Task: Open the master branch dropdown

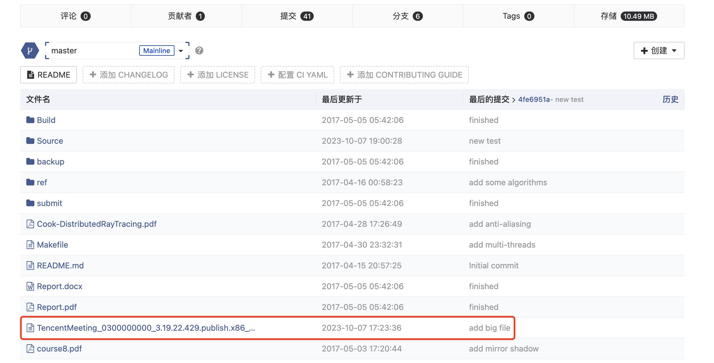Action: [181, 51]
